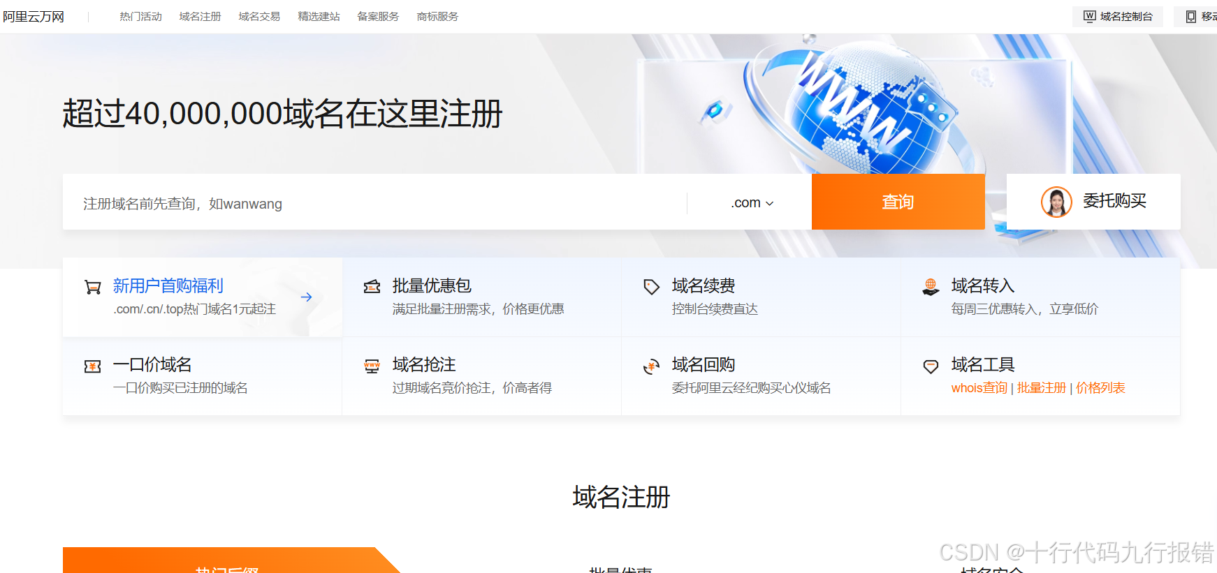This screenshot has width=1217, height=573.
Task: Click the yen refresh icon beside 域名回购
Action: click(x=651, y=366)
